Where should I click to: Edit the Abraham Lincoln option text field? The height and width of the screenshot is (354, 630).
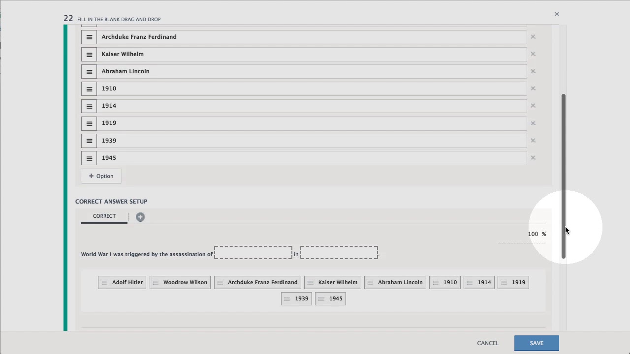(312, 71)
